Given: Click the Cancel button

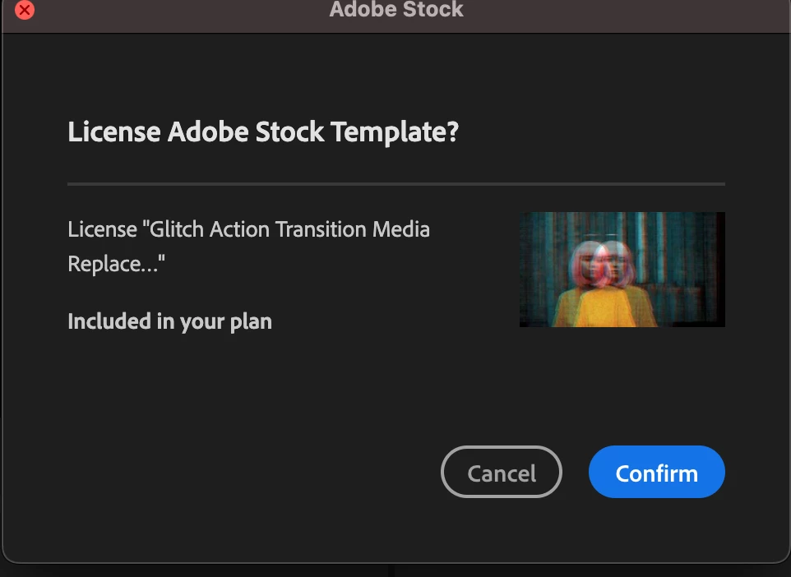Looking at the screenshot, I should point(502,473).
